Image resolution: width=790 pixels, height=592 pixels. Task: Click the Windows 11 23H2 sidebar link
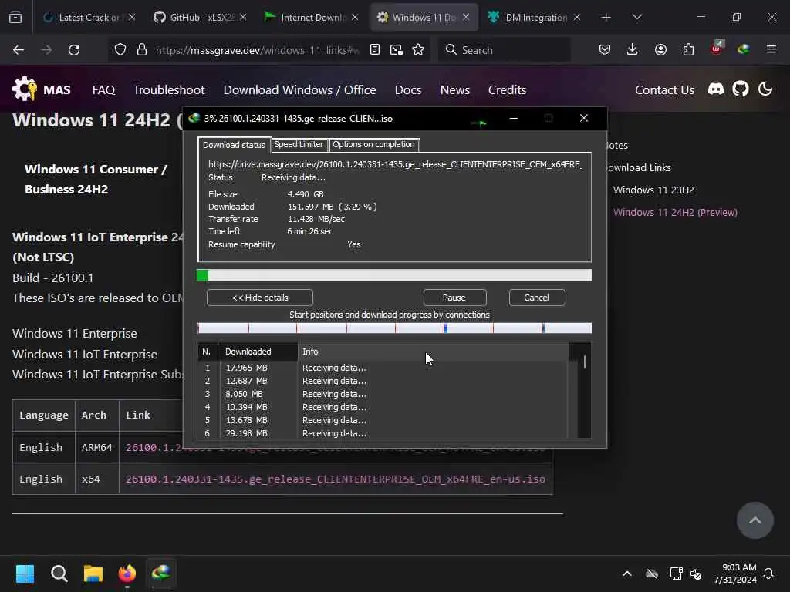653,190
